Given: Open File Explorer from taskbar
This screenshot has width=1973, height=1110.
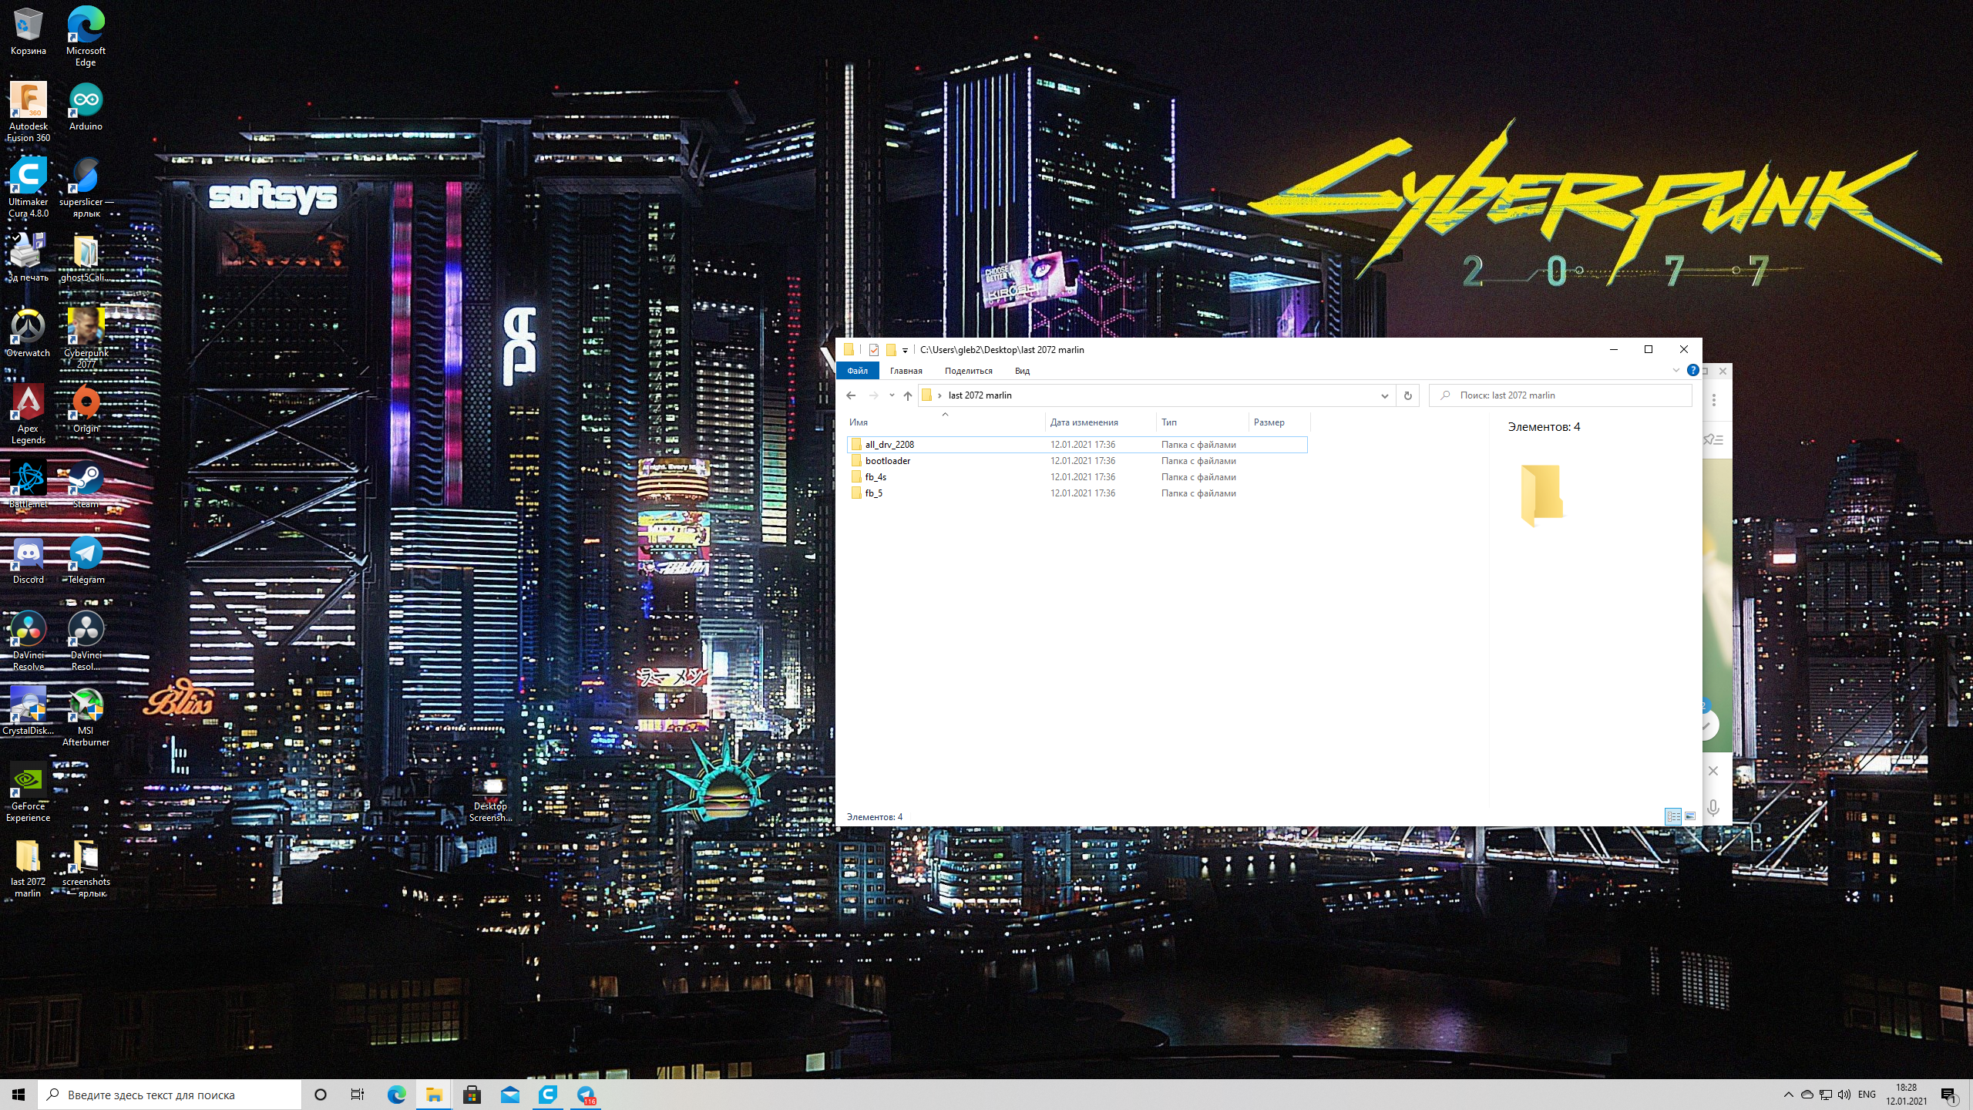Looking at the screenshot, I should click(434, 1095).
